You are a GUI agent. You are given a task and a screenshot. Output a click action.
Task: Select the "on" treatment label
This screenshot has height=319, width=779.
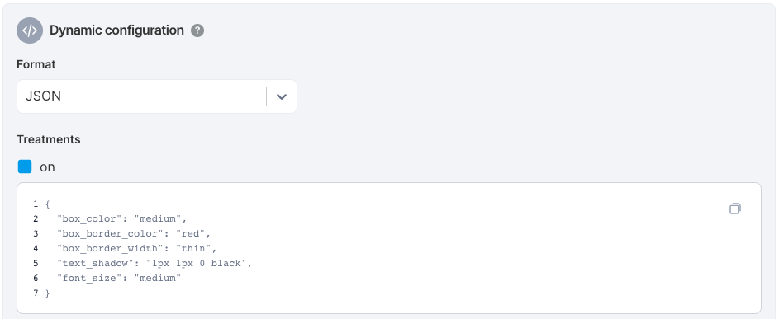point(47,167)
